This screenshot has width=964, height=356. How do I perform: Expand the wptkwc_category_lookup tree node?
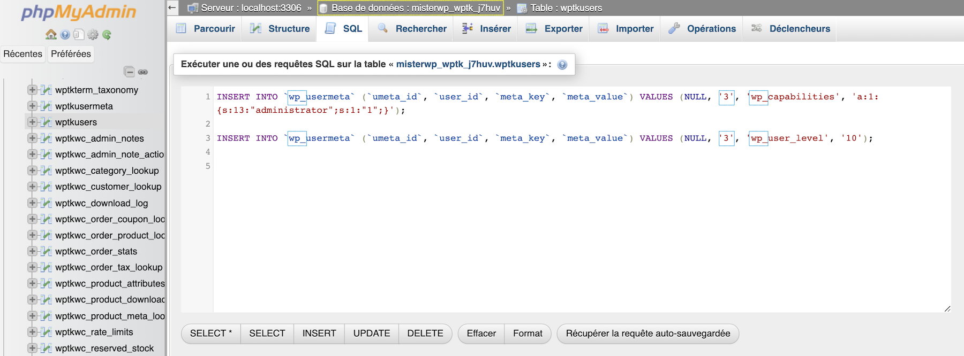33,171
